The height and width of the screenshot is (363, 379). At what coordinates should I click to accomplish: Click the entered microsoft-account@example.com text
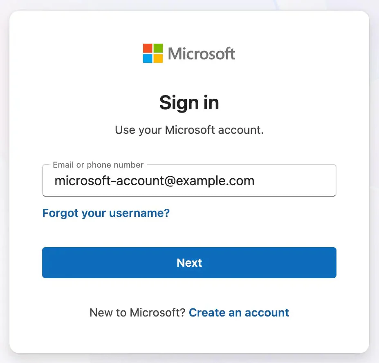click(155, 180)
